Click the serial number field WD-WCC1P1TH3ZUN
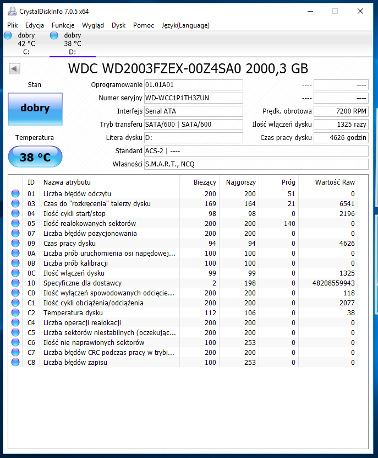This screenshot has width=378, height=458. [193, 98]
